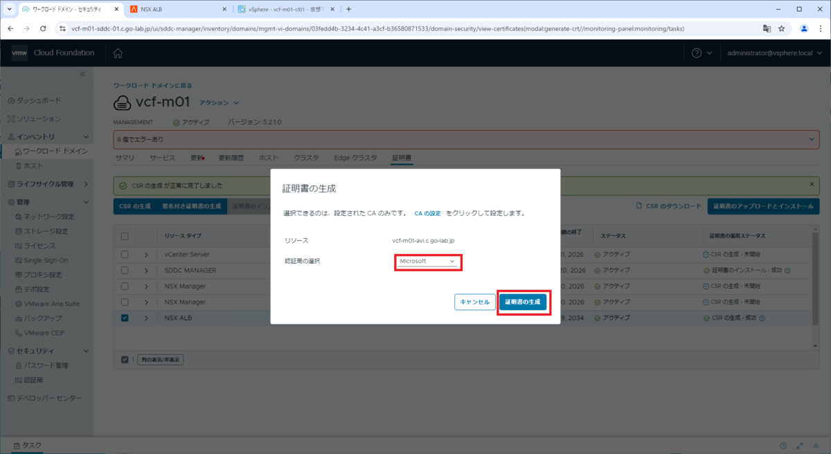
Task: Switch to the NSX ALB browser tab
Action: (177, 9)
